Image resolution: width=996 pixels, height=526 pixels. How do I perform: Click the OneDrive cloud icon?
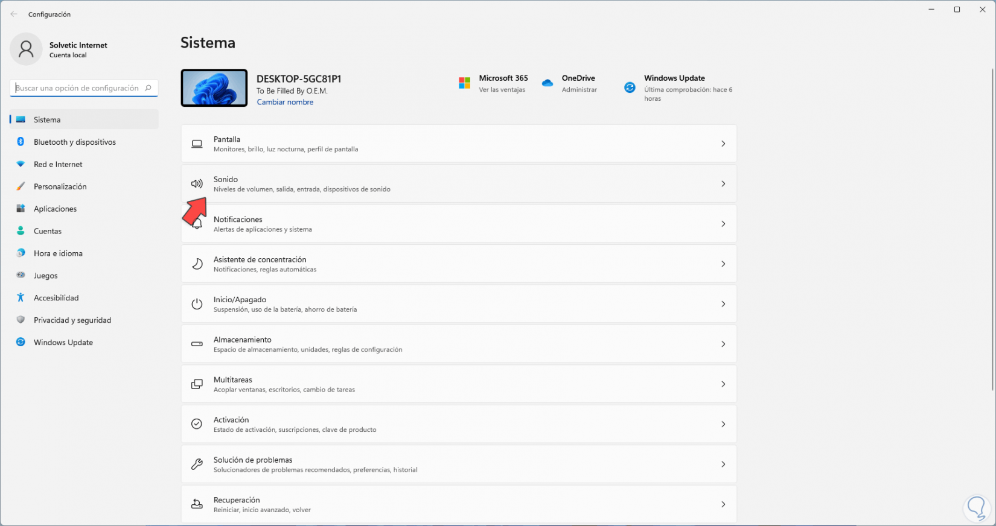pos(547,83)
